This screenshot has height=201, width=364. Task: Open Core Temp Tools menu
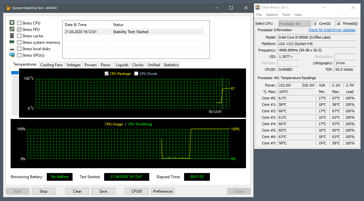286,14
